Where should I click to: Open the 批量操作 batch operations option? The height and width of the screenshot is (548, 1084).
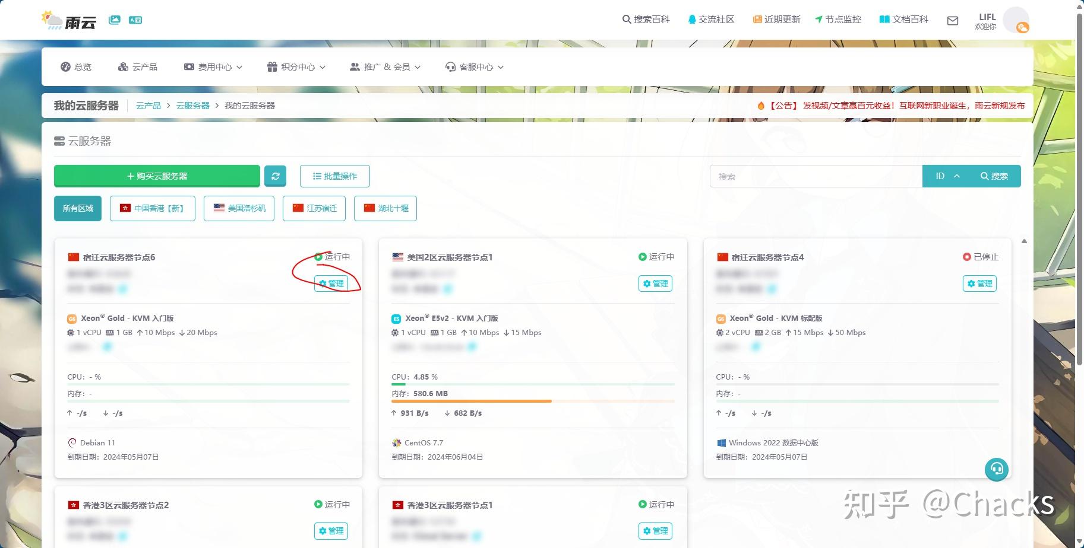point(334,176)
